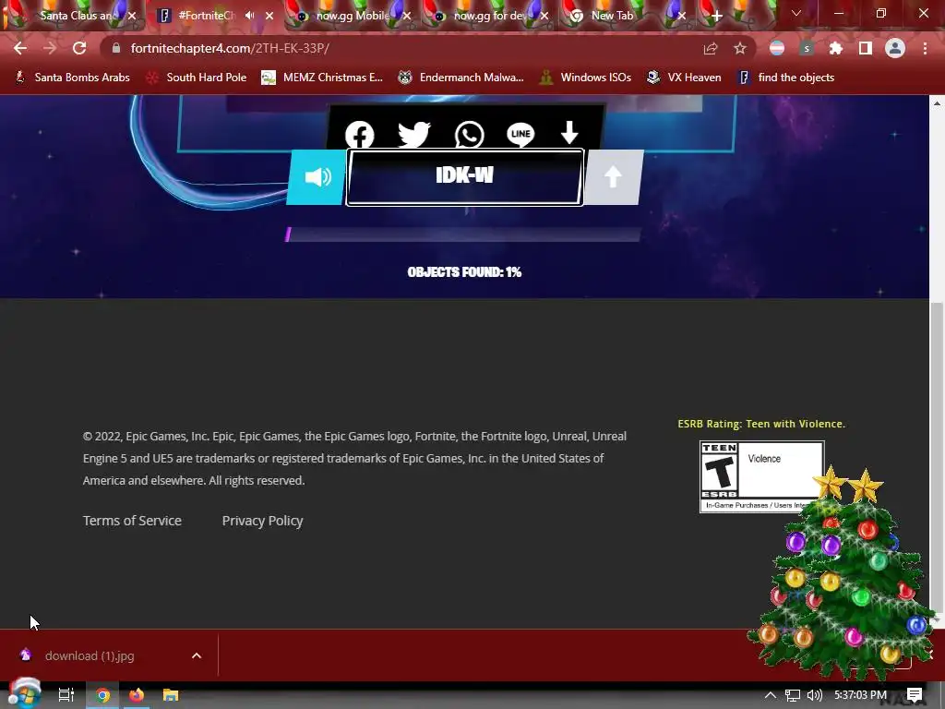Click the purple objects-found progress bar
This screenshot has width=945, height=709.
click(x=463, y=234)
